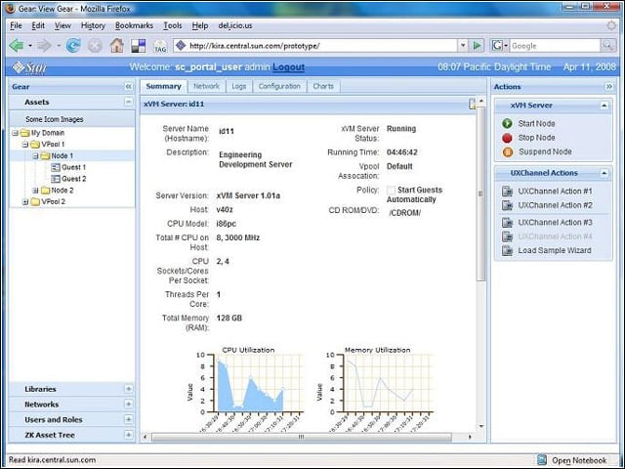This screenshot has width=625, height=469.
Task: Open the Back button history dropdown
Action: pos(30,46)
